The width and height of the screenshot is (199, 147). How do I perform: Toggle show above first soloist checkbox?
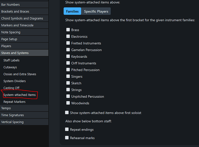click(67, 113)
